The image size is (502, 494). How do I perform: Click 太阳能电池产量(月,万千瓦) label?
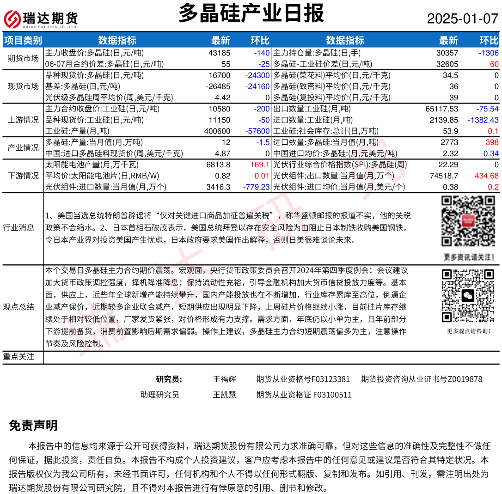tap(92, 165)
